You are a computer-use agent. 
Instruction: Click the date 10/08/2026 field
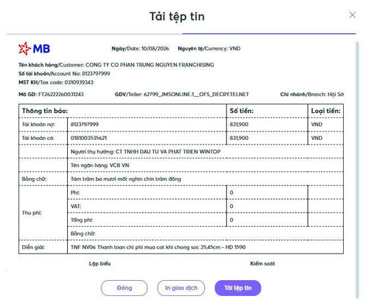click(155, 49)
